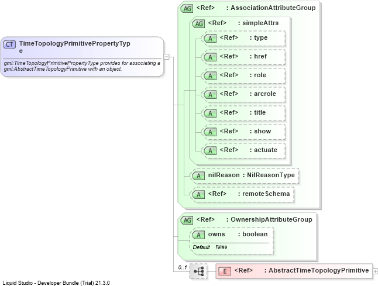Click the AG icon of simpleAttrs
378x286 pixels.
point(198,23)
